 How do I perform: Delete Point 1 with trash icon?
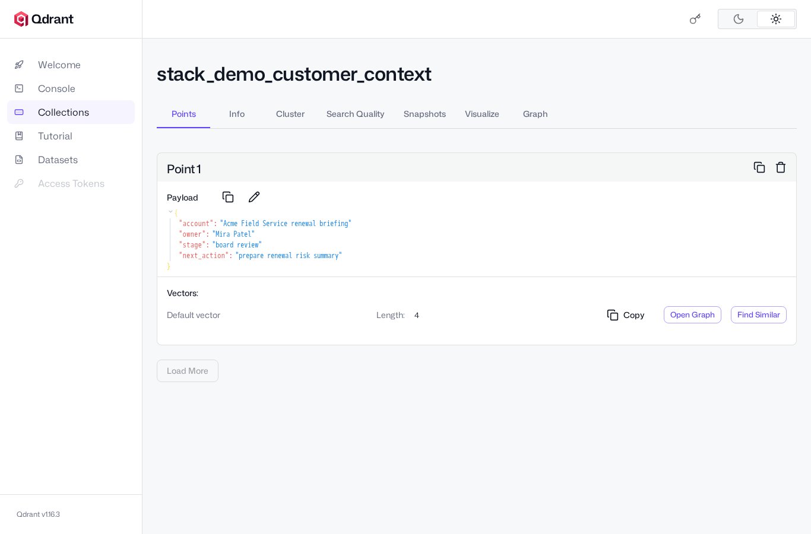(x=781, y=167)
